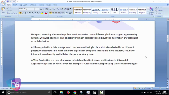This screenshot has height=95, width=169.
Task: Open the font size dropdown
Action: [39, 9]
